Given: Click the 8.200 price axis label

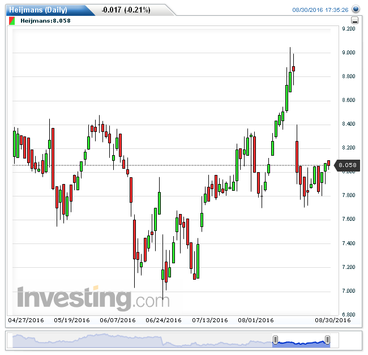Looking at the screenshot, I should click(349, 148).
